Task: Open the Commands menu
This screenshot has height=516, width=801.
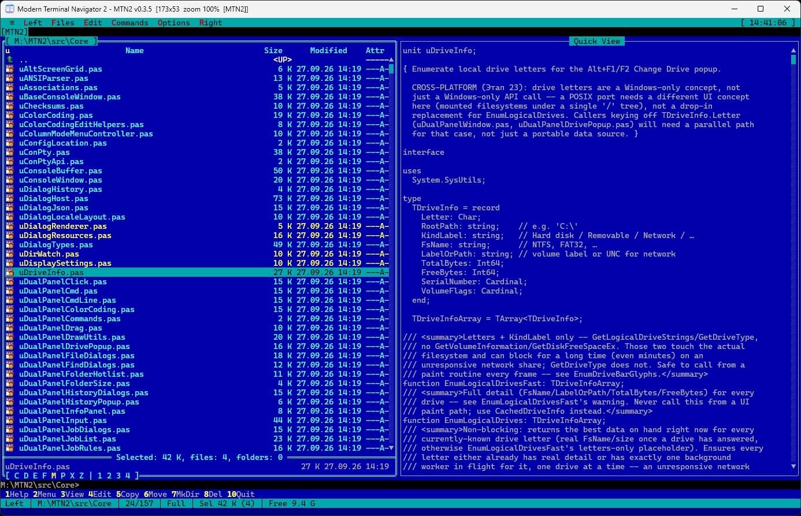Action: (x=130, y=23)
